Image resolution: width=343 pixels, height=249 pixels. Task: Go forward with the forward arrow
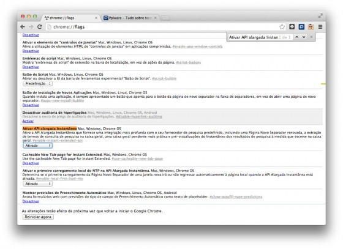click(x=31, y=27)
